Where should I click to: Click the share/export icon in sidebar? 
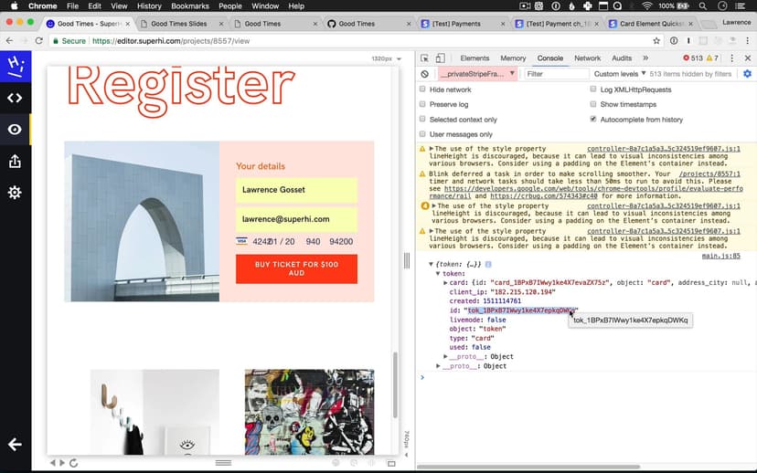(15, 162)
